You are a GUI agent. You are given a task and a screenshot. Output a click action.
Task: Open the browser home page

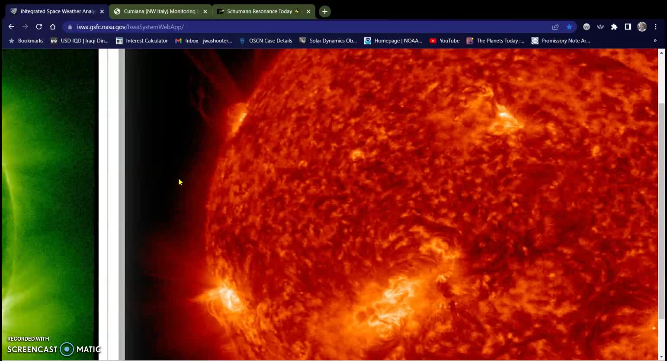pos(53,27)
